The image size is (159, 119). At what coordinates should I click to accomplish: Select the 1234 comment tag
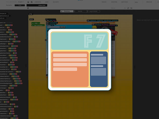(36, 23)
